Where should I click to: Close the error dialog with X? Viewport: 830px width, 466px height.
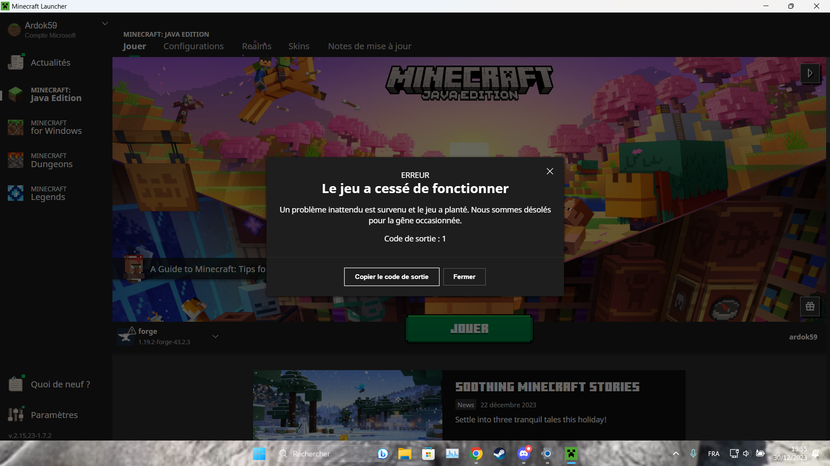click(550, 171)
